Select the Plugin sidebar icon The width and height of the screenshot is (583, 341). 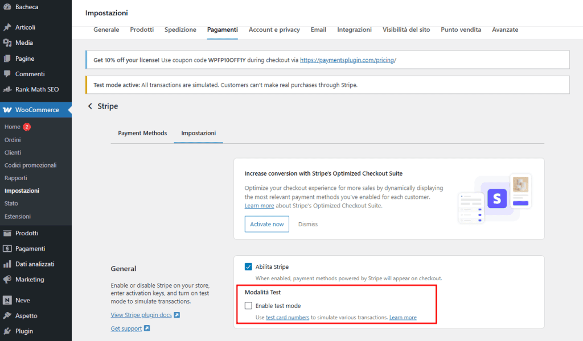[x=8, y=331]
